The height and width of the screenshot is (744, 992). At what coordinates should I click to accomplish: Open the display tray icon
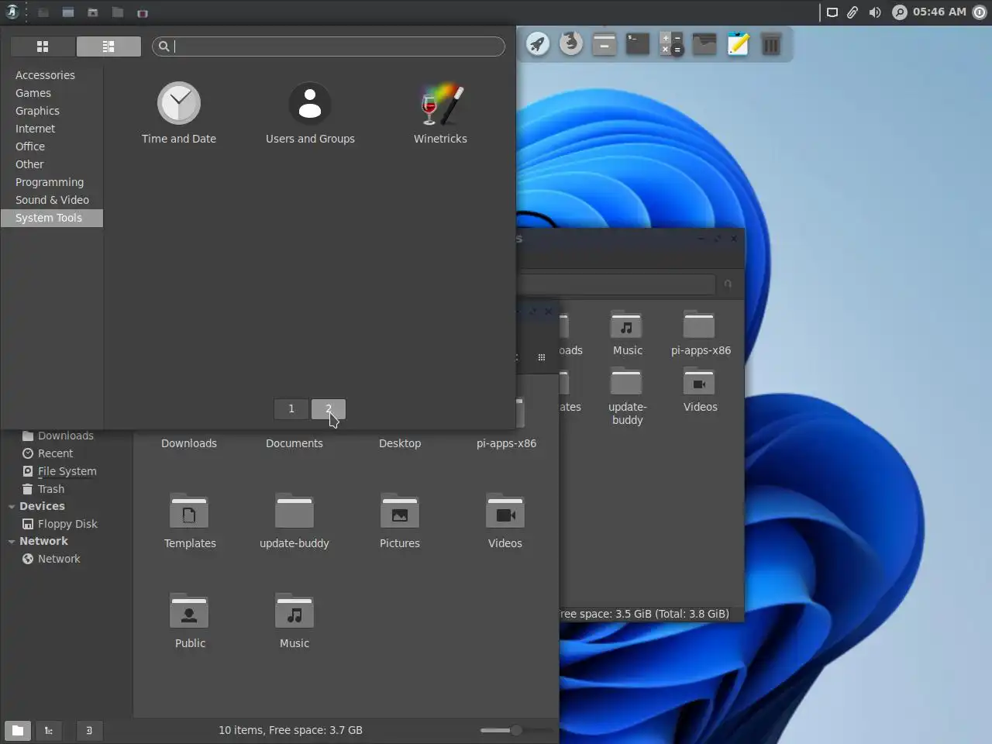pos(832,12)
